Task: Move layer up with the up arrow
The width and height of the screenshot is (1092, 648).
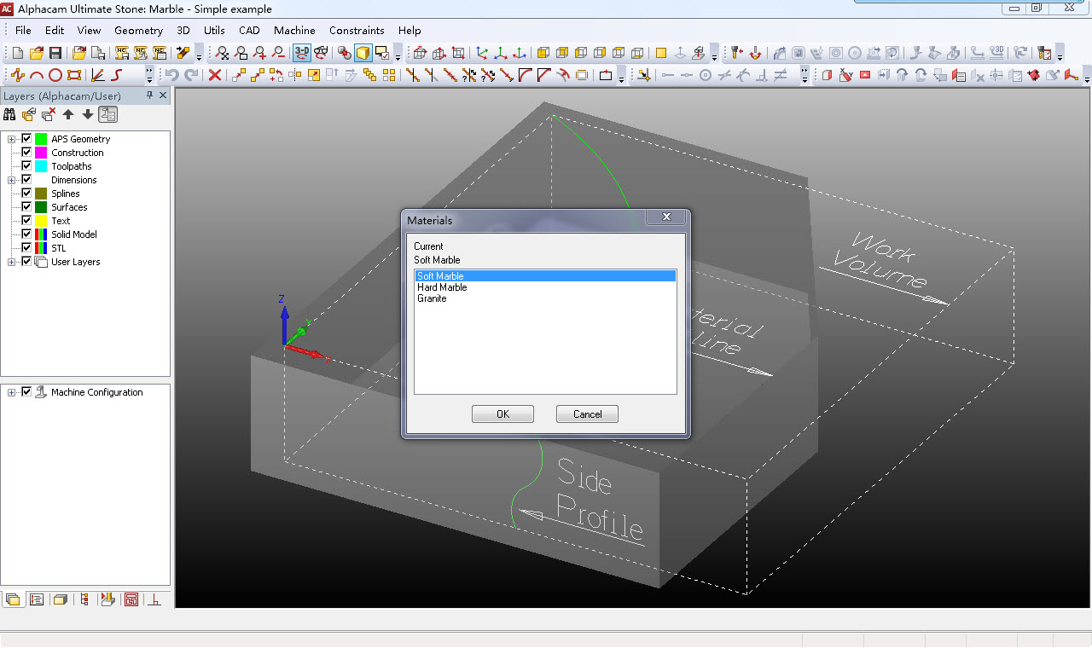Action: click(x=68, y=114)
